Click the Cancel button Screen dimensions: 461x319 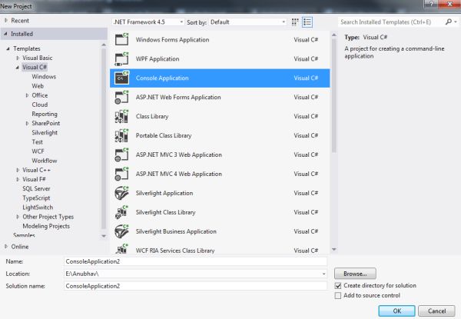tap(436, 311)
